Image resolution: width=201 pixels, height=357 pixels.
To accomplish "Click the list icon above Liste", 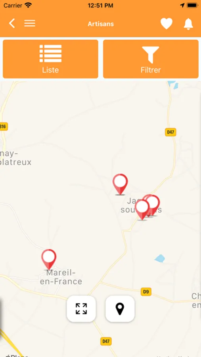I will (50, 54).
